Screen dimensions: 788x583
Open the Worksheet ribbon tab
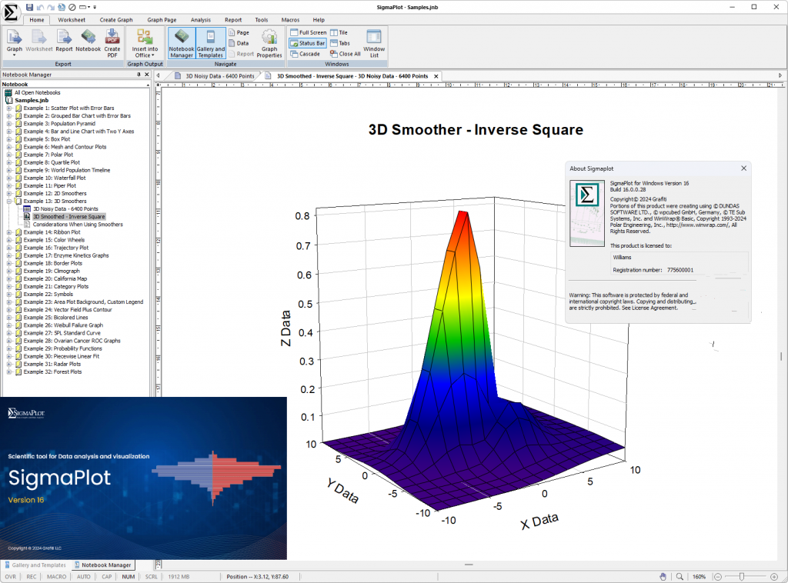(x=72, y=19)
